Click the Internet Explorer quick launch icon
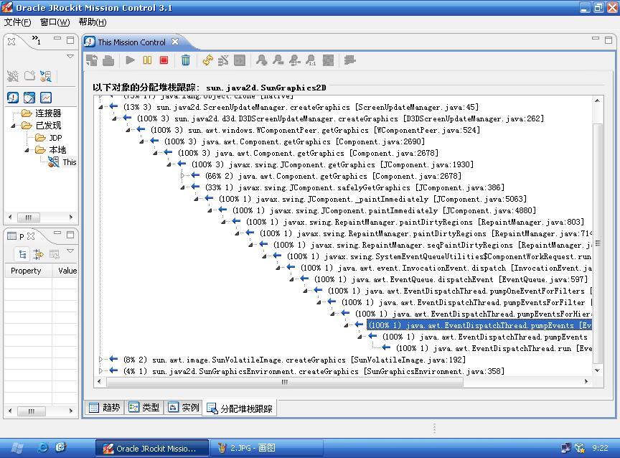The height and width of the screenshot is (458, 620). point(42,447)
